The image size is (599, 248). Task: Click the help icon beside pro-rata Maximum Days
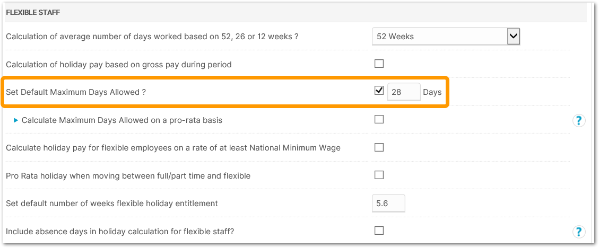coord(578,121)
